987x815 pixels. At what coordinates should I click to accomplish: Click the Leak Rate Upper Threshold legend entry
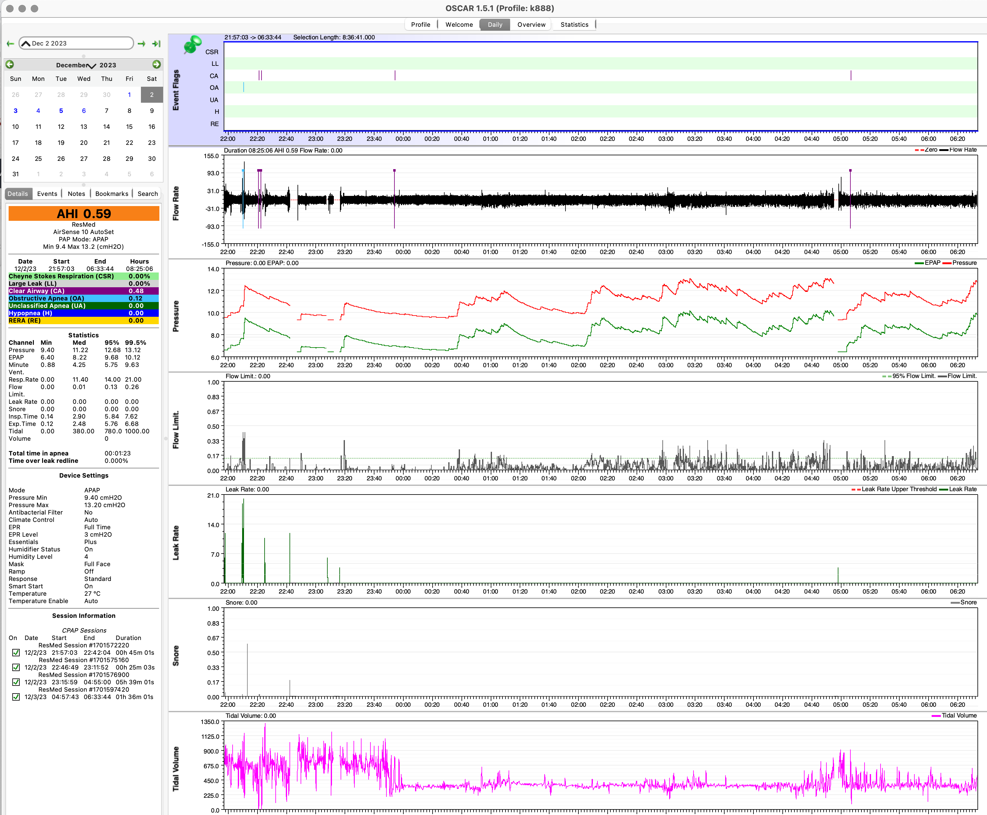click(894, 489)
